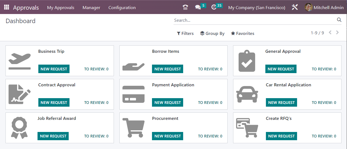Image resolution: width=347 pixels, height=149 pixels.
Task: Expand the Favorites dropdown
Action: [243, 34]
